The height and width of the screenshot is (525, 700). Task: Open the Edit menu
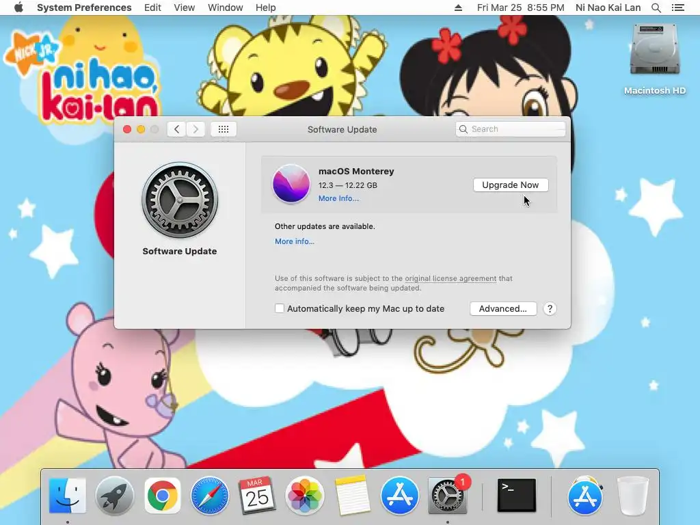click(x=152, y=8)
